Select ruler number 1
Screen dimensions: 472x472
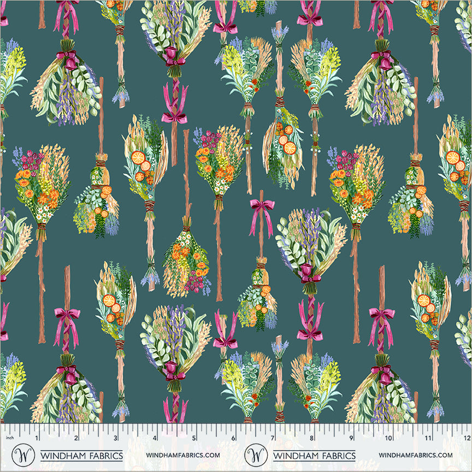pos(37,438)
